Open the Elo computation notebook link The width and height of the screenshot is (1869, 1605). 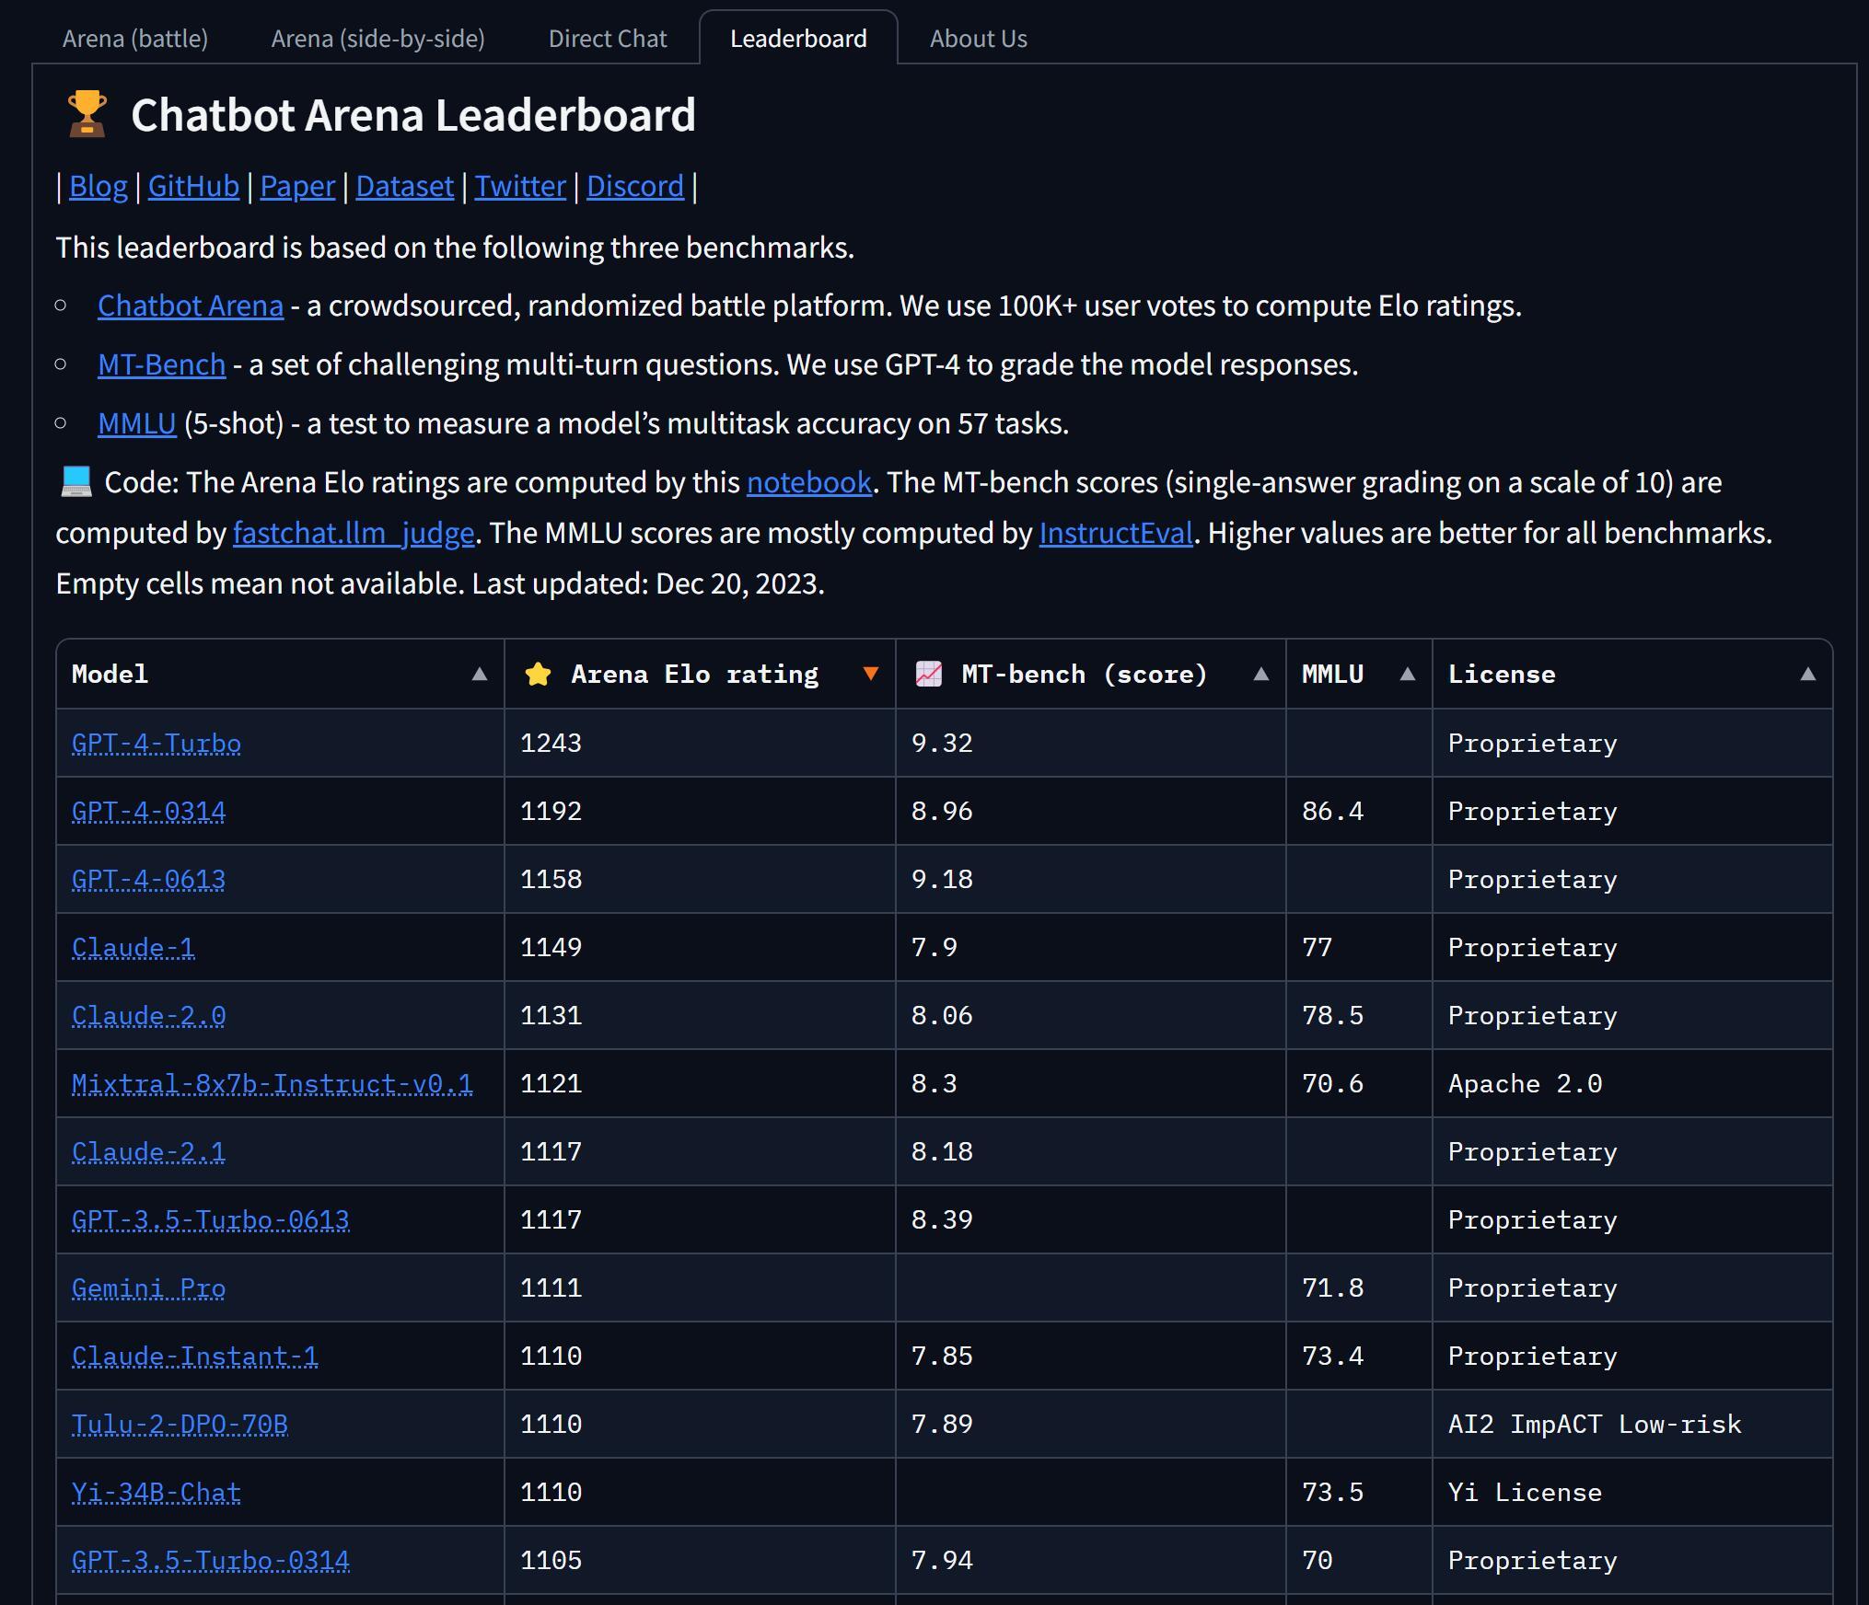[x=808, y=482]
